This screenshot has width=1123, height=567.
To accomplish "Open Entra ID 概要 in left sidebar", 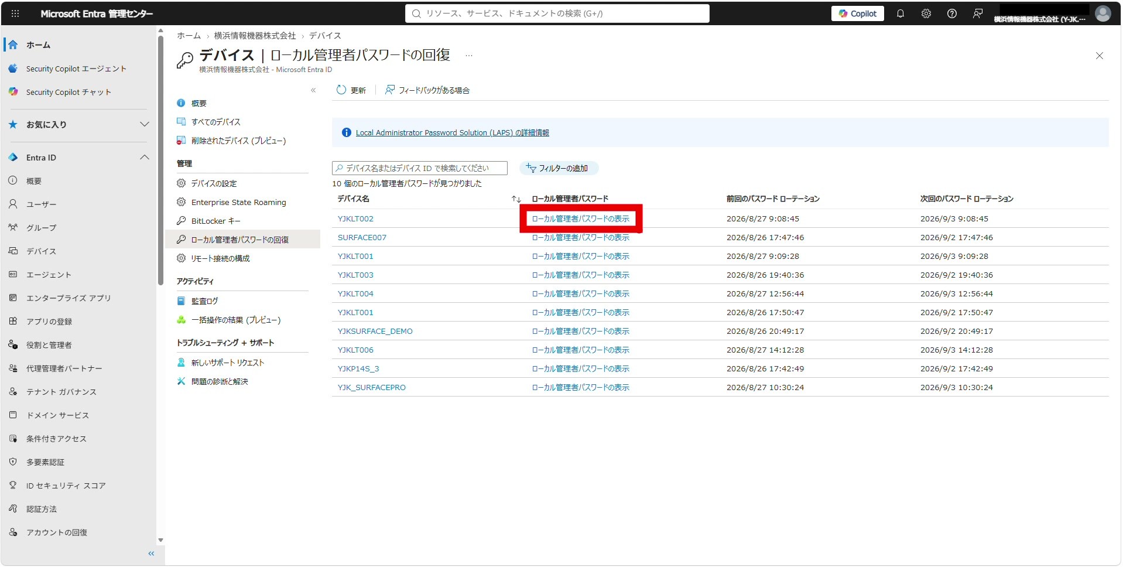I will 33,181.
